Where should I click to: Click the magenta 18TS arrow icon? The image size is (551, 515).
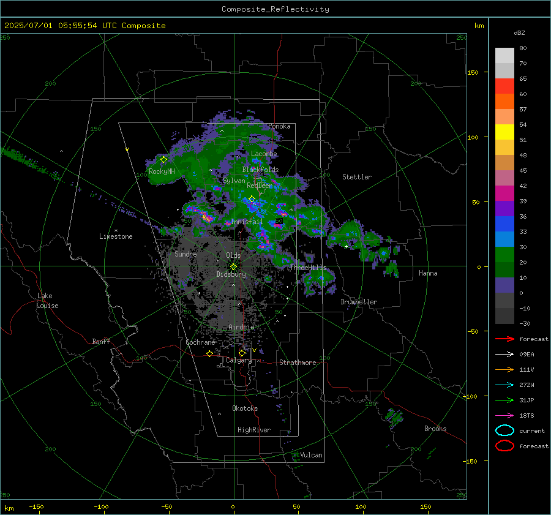coord(504,416)
